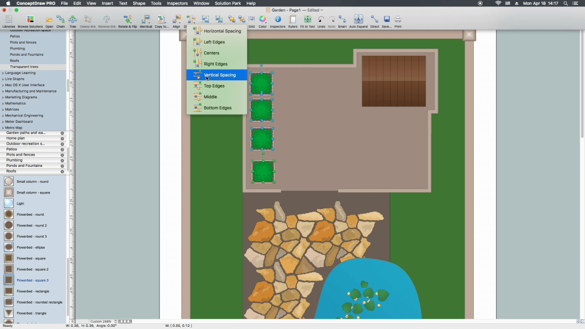This screenshot has width=585, height=329.
Task: Choose Vertical Spacing from the distribute menu
Action: (219, 75)
